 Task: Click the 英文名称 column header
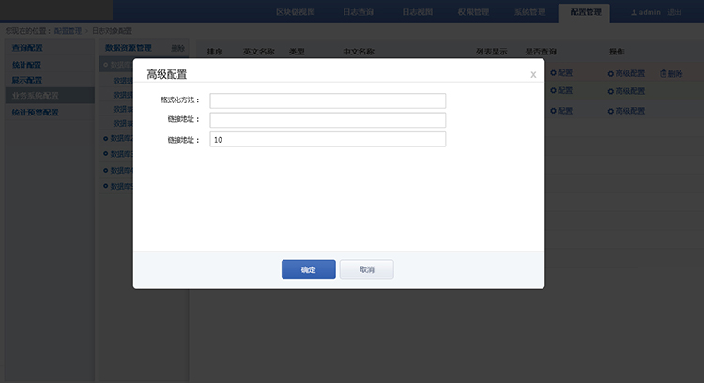[x=259, y=52]
